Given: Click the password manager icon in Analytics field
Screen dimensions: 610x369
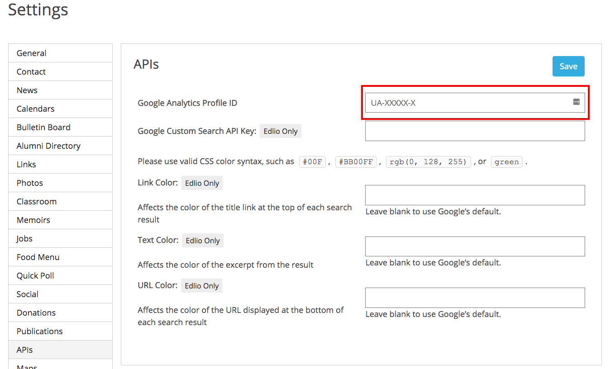Looking at the screenshot, I should point(576,102).
